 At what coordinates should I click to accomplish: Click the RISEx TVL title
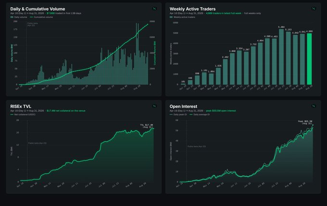(x=21, y=106)
